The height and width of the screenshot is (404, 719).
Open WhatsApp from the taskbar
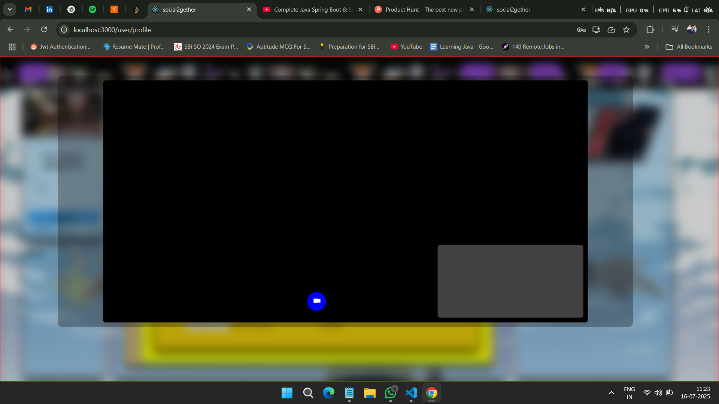click(390, 393)
